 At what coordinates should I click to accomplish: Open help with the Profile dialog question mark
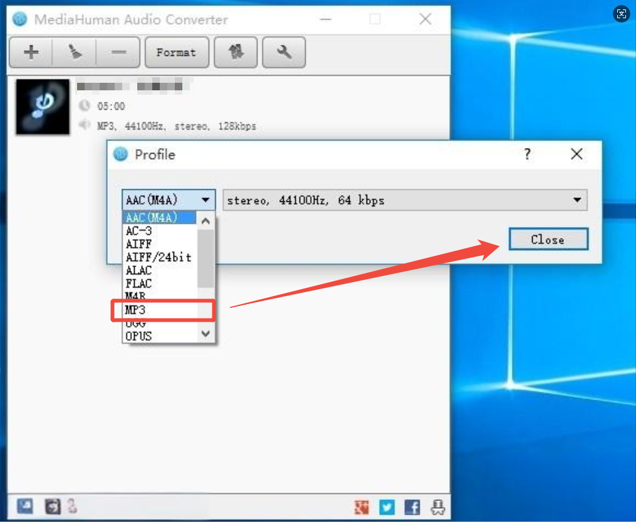(527, 154)
